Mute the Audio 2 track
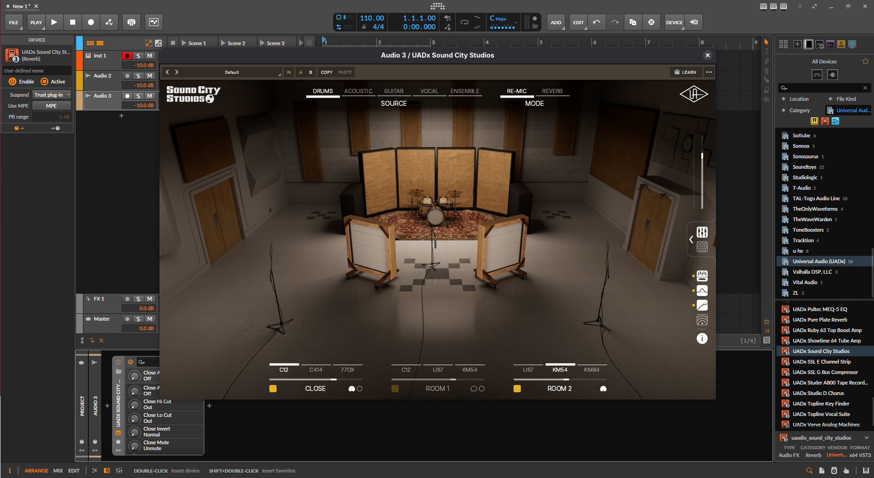The width and height of the screenshot is (874, 478). pyautogui.click(x=149, y=76)
